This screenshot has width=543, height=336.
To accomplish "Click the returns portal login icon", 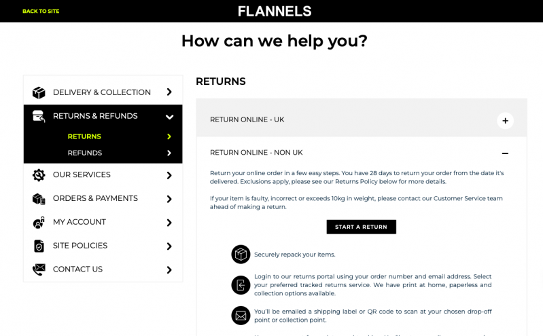I will point(241,285).
